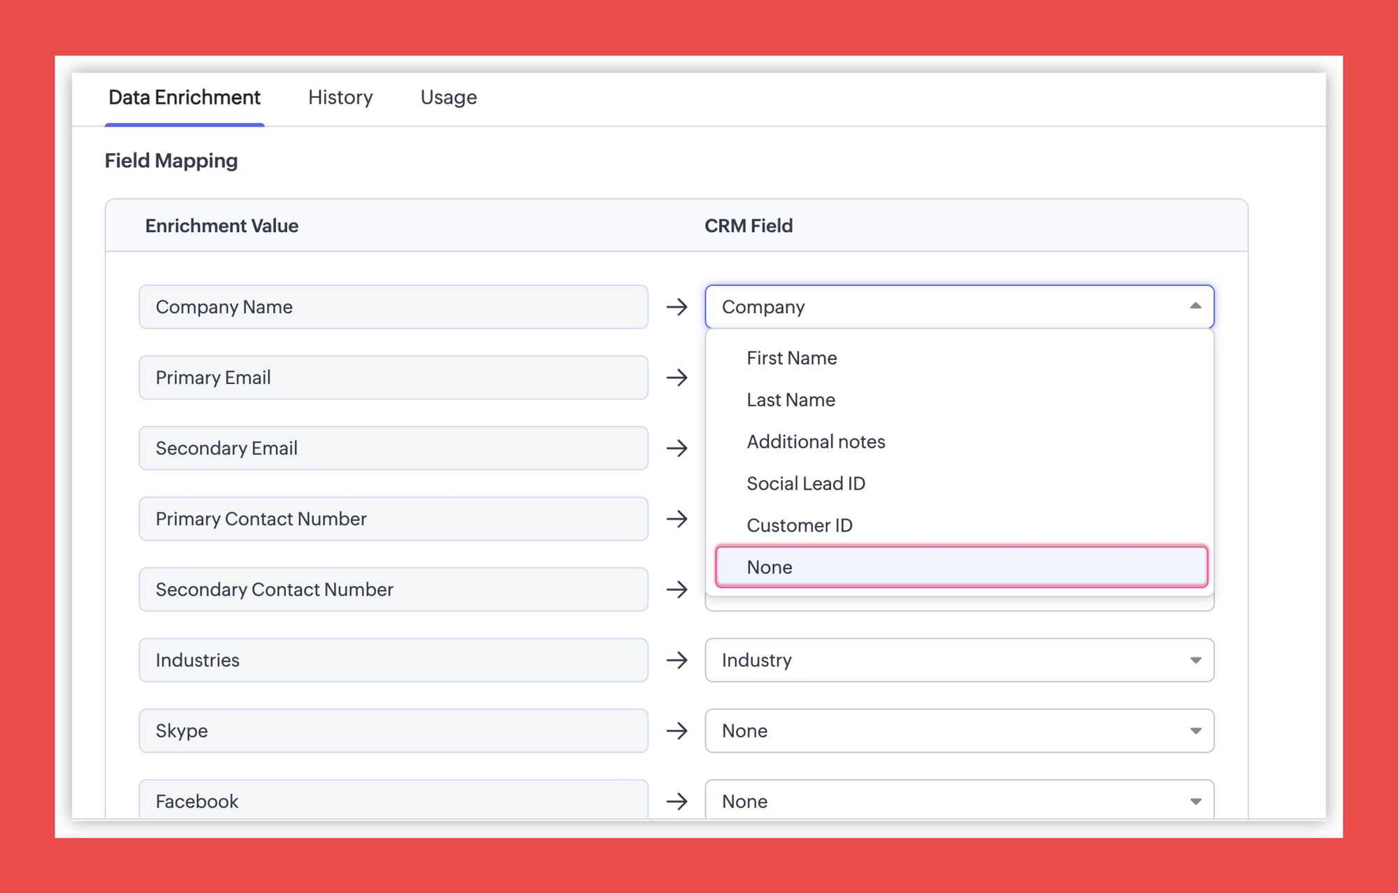Image resolution: width=1398 pixels, height=893 pixels.
Task: Switch to the History tab
Action: point(340,97)
